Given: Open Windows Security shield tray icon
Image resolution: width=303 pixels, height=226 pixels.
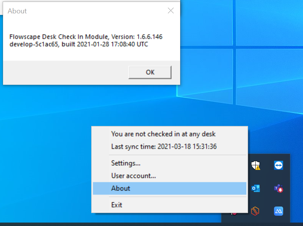Looking at the screenshot, I should (255, 165).
